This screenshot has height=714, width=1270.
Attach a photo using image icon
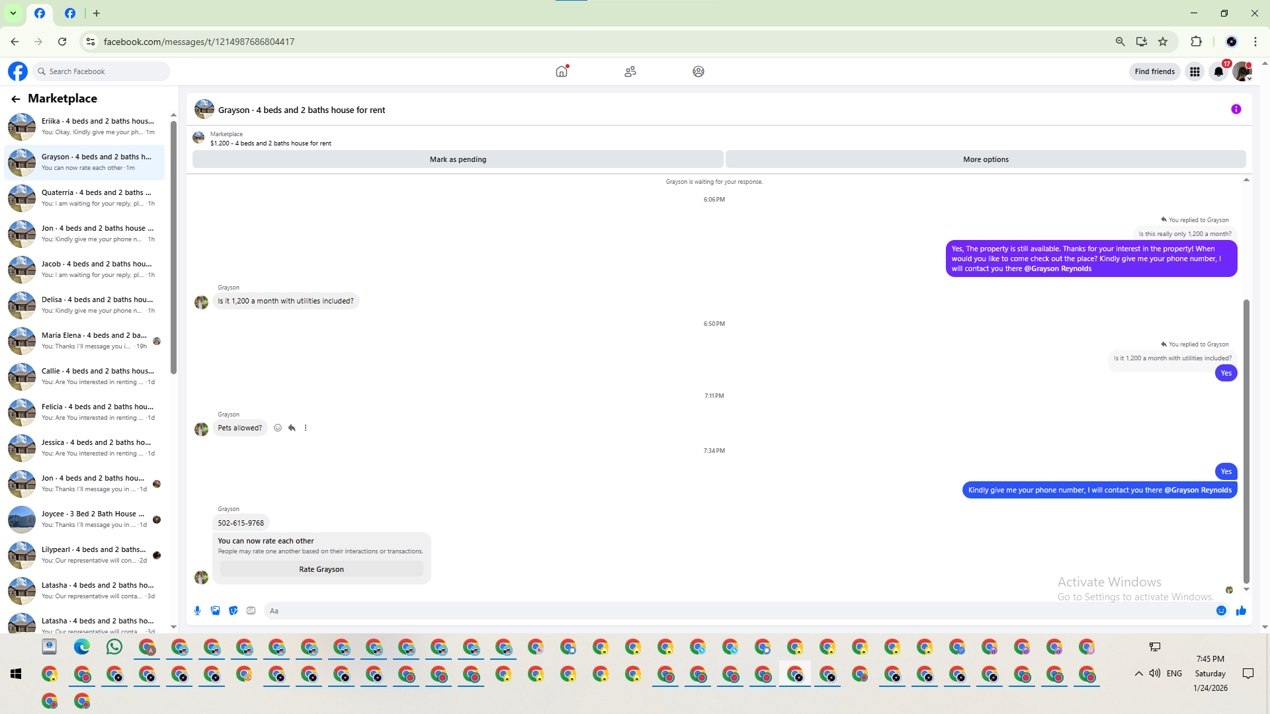point(215,611)
